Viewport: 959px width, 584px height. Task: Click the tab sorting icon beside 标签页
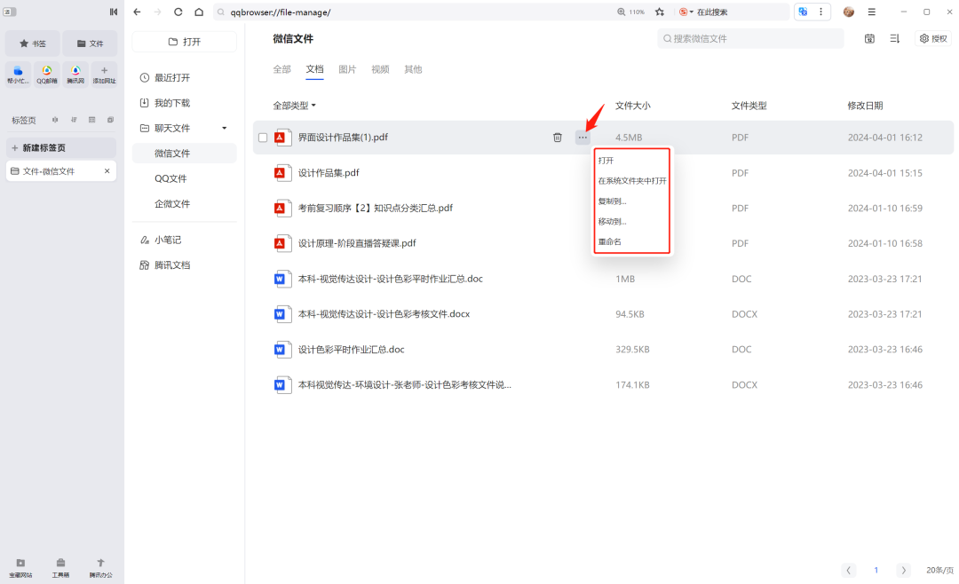(x=74, y=120)
